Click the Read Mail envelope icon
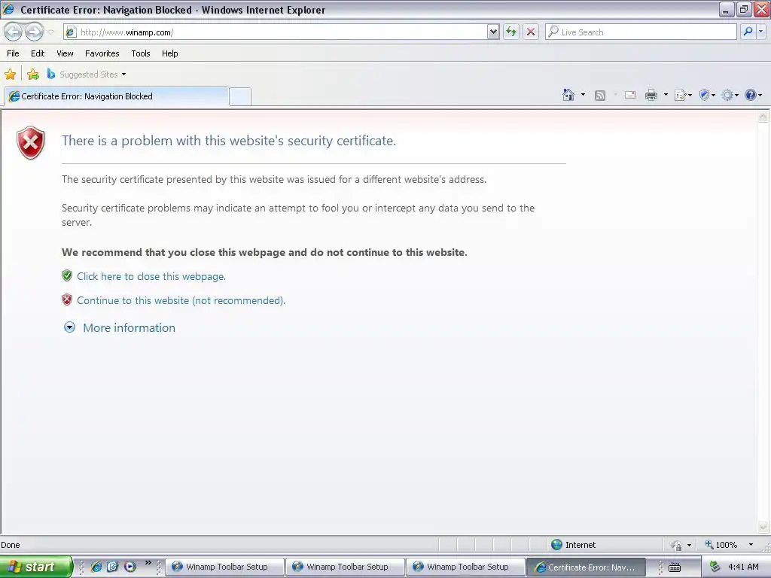771x578 pixels. click(x=630, y=96)
